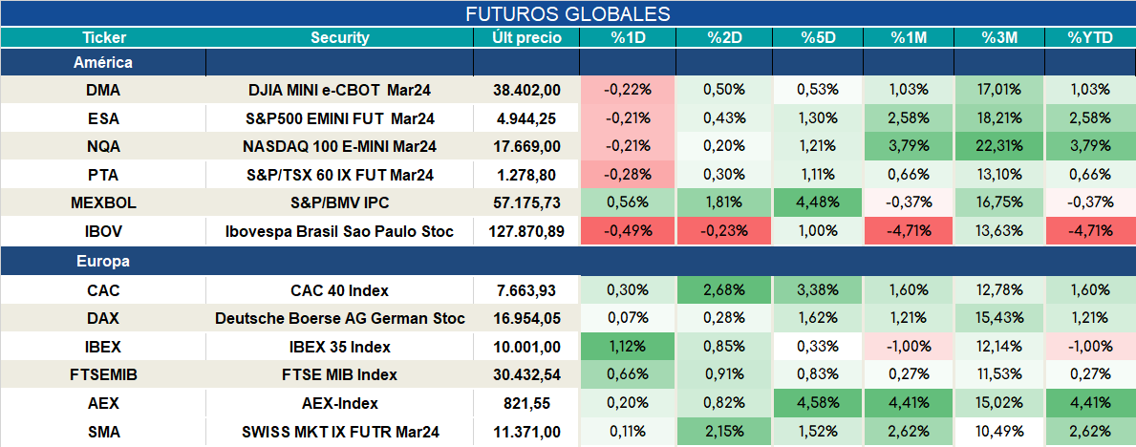Select the %3M column header
1136x447 pixels.
(x=999, y=38)
